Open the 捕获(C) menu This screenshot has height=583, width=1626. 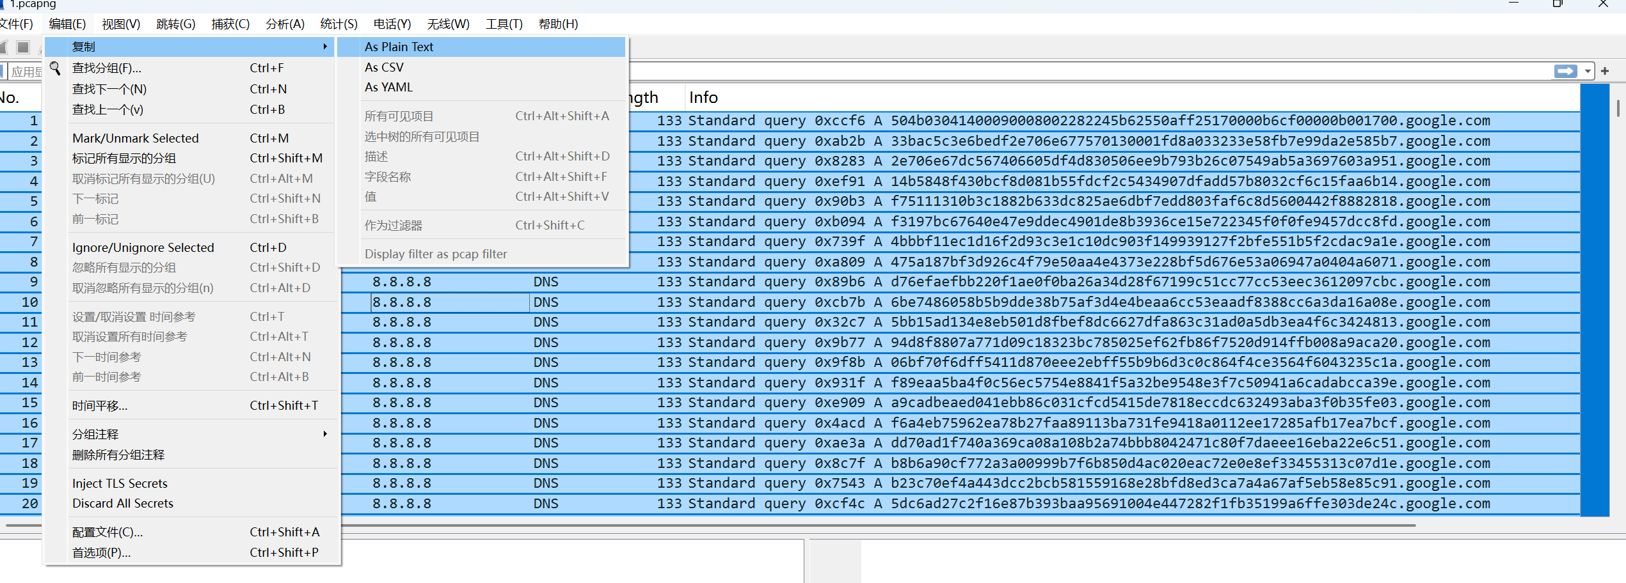coord(230,24)
